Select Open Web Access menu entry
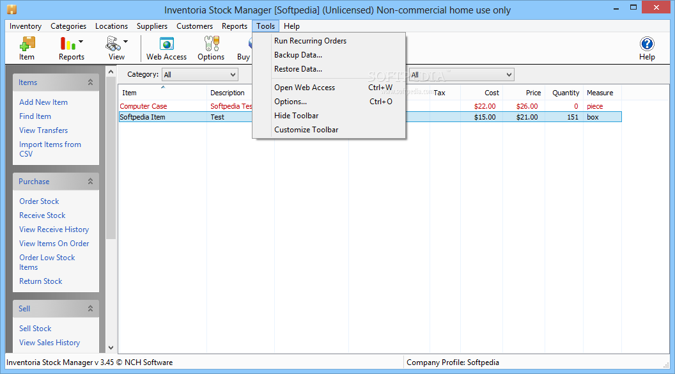Viewport: 675px width, 374px height. [x=329, y=88]
